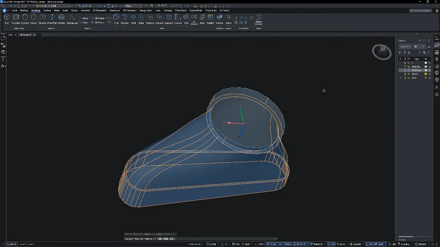Toggle SNAP in status bar

coord(246,244)
